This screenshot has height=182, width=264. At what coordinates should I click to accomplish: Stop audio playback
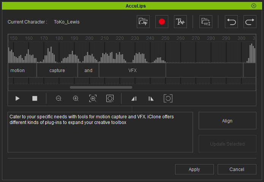point(35,99)
